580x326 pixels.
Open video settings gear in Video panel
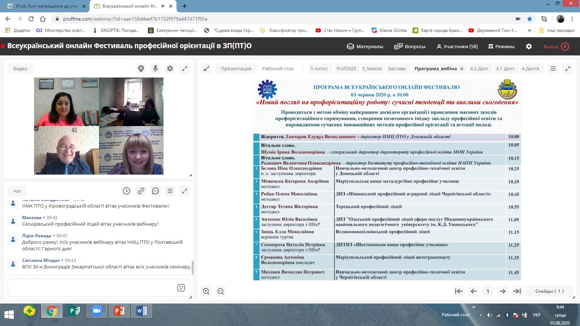click(170, 68)
